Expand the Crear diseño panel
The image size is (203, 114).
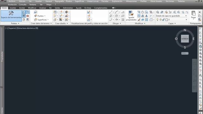click(x=62, y=23)
